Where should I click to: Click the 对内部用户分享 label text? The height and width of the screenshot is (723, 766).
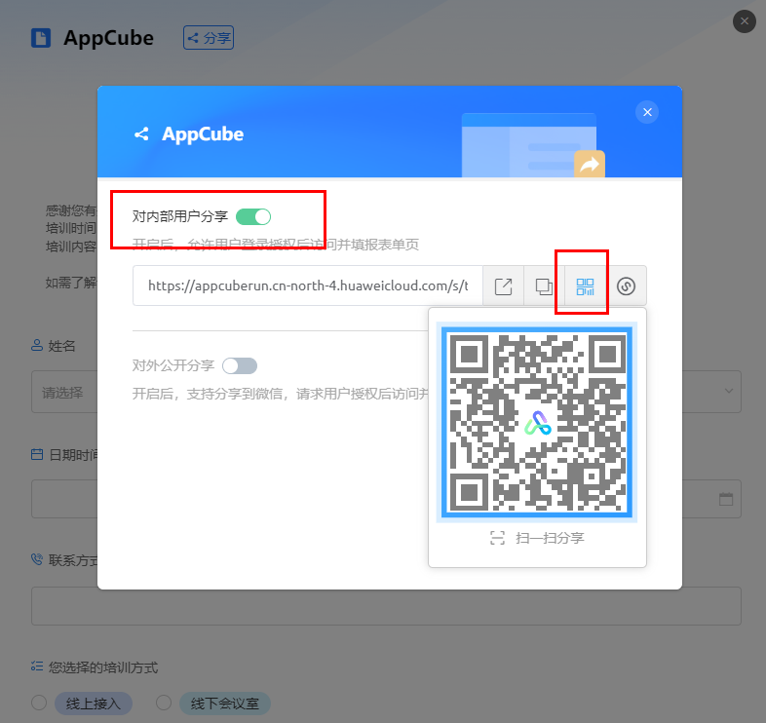pos(179,216)
